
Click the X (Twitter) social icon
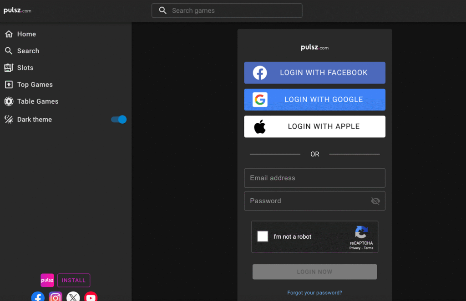point(73,297)
